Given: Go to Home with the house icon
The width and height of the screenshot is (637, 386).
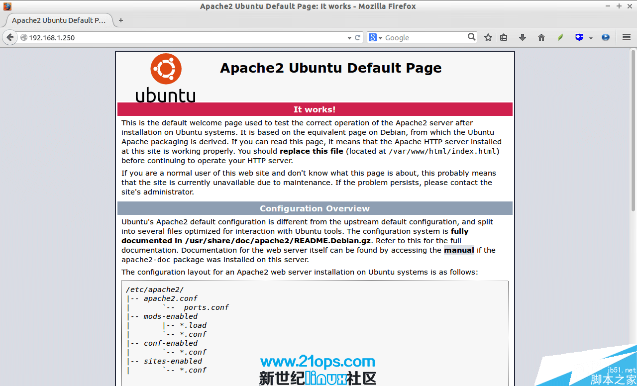Looking at the screenshot, I should (x=541, y=37).
